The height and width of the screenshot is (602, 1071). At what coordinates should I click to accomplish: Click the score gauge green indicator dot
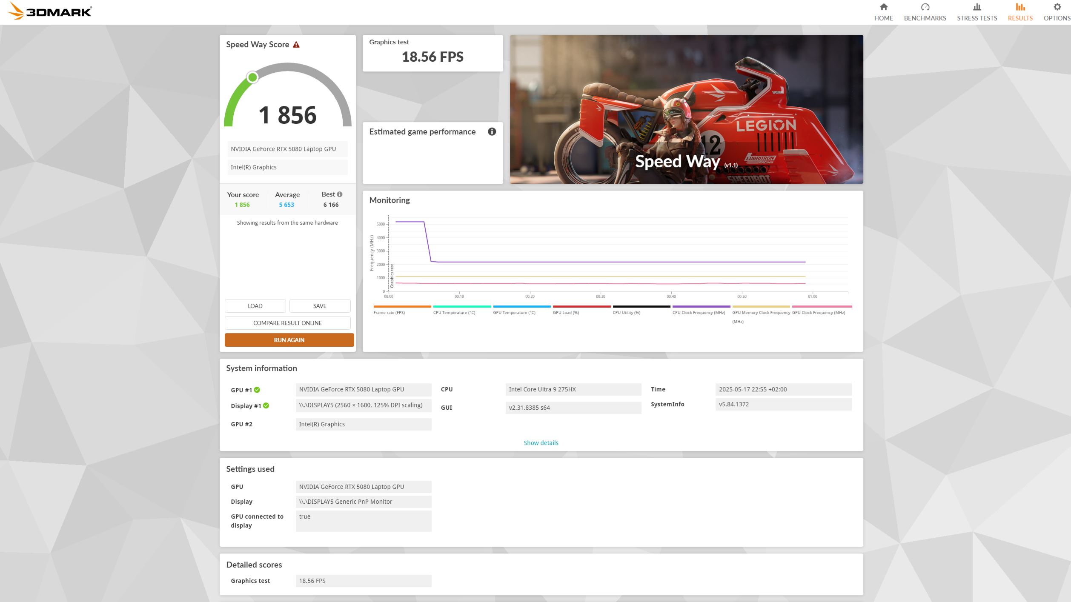point(252,77)
